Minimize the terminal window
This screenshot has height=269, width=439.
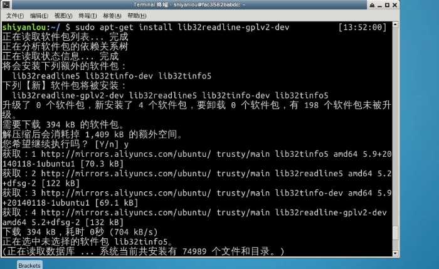[x=379, y=5]
